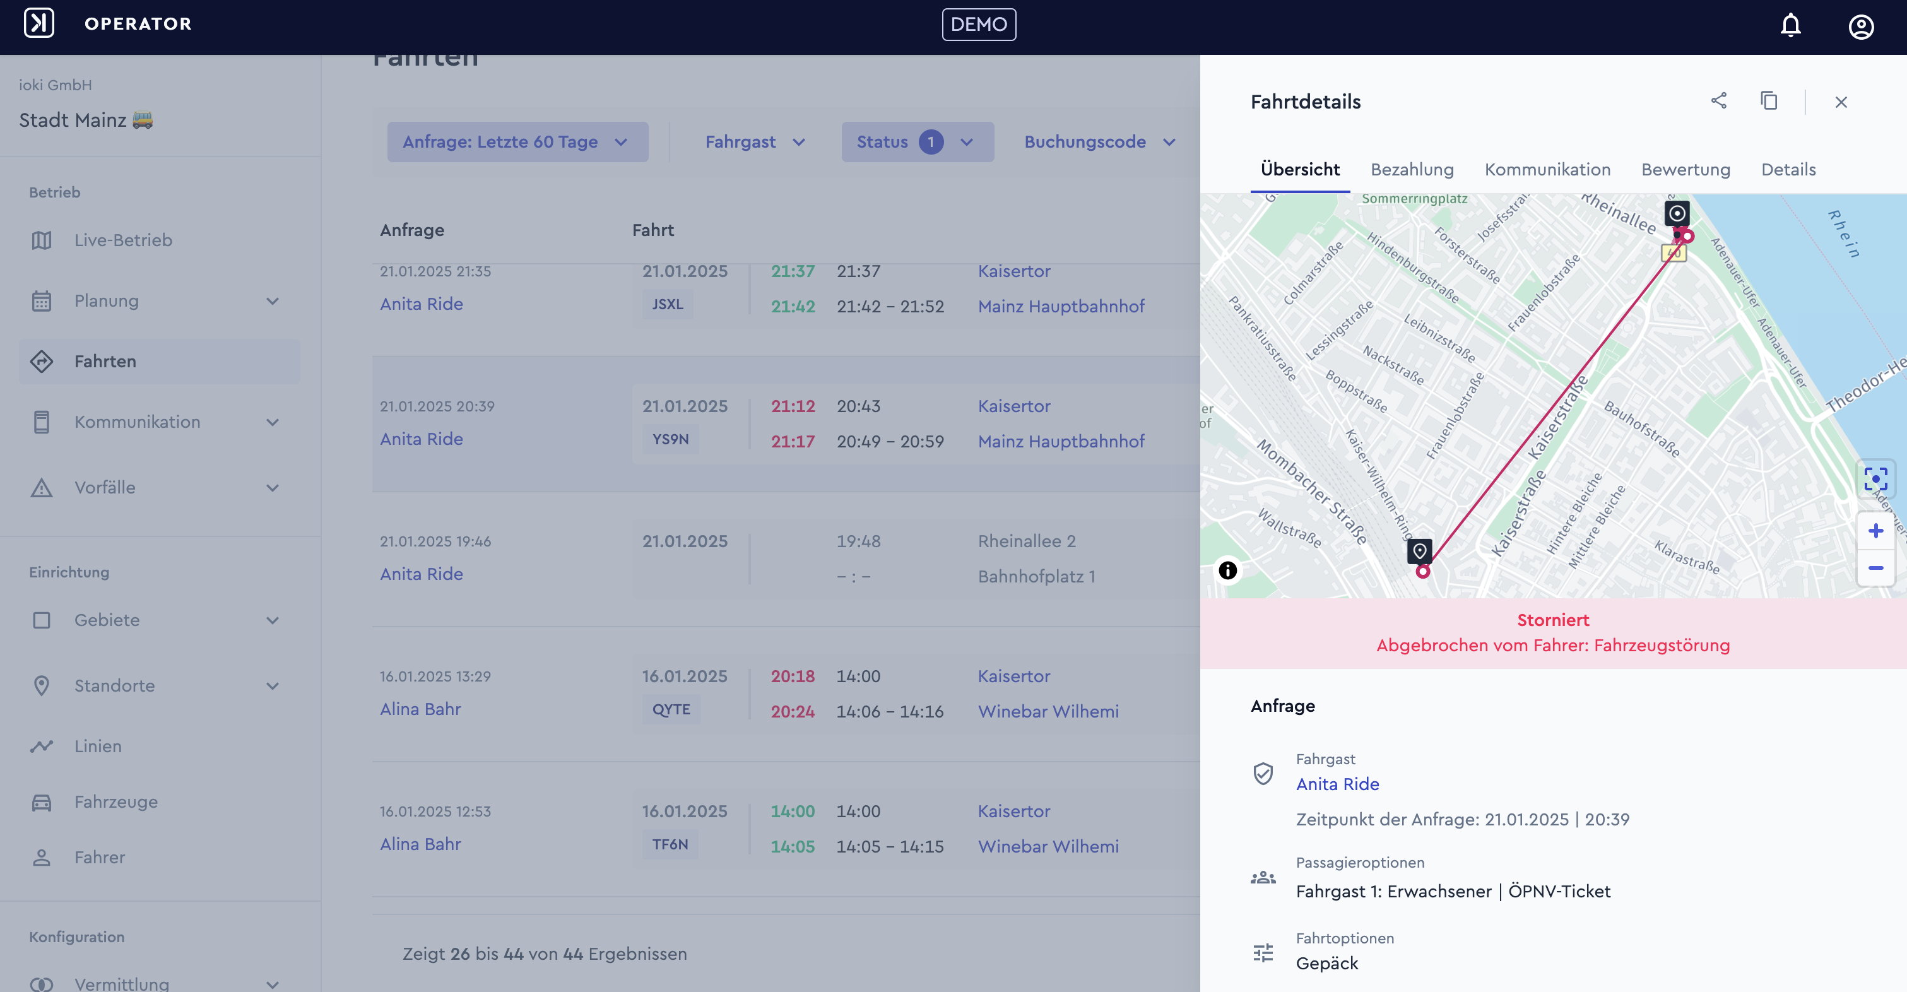
Task: Switch to the Bezahlung tab
Action: tap(1412, 170)
